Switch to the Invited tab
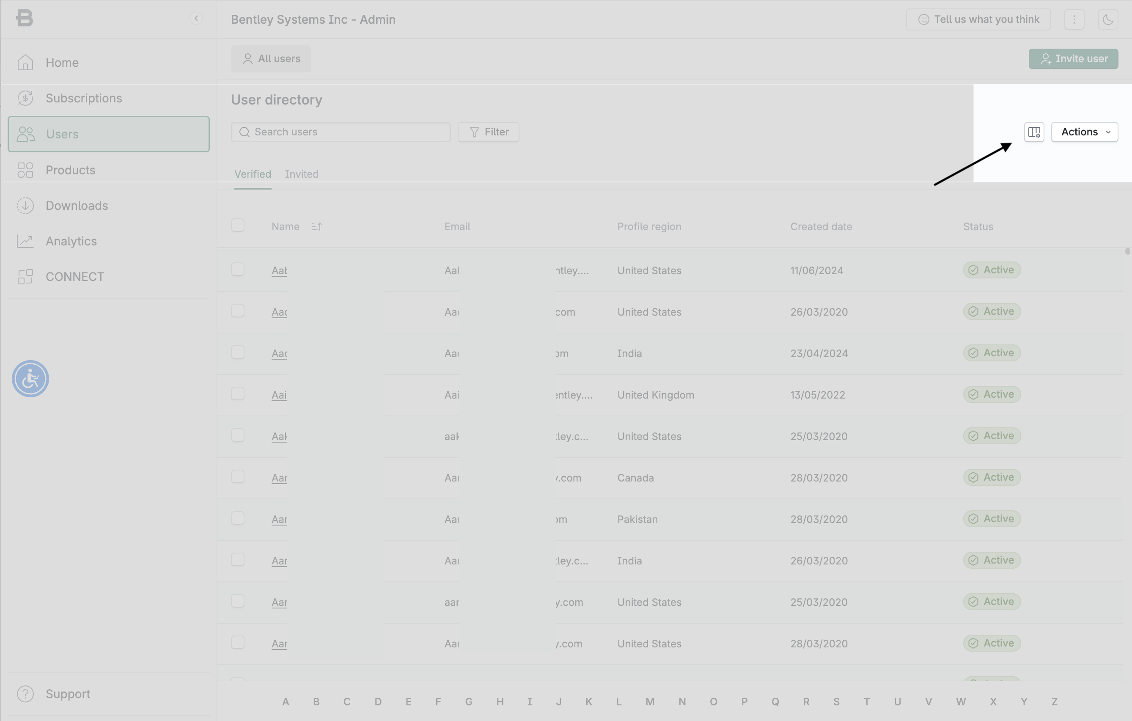Image resolution: width=1132 pixels, height=721 pixels. (x=302, y=174)
